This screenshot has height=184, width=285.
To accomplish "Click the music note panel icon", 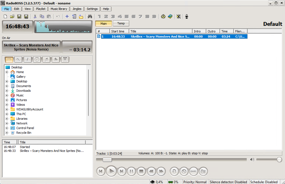I will (46, 59).
